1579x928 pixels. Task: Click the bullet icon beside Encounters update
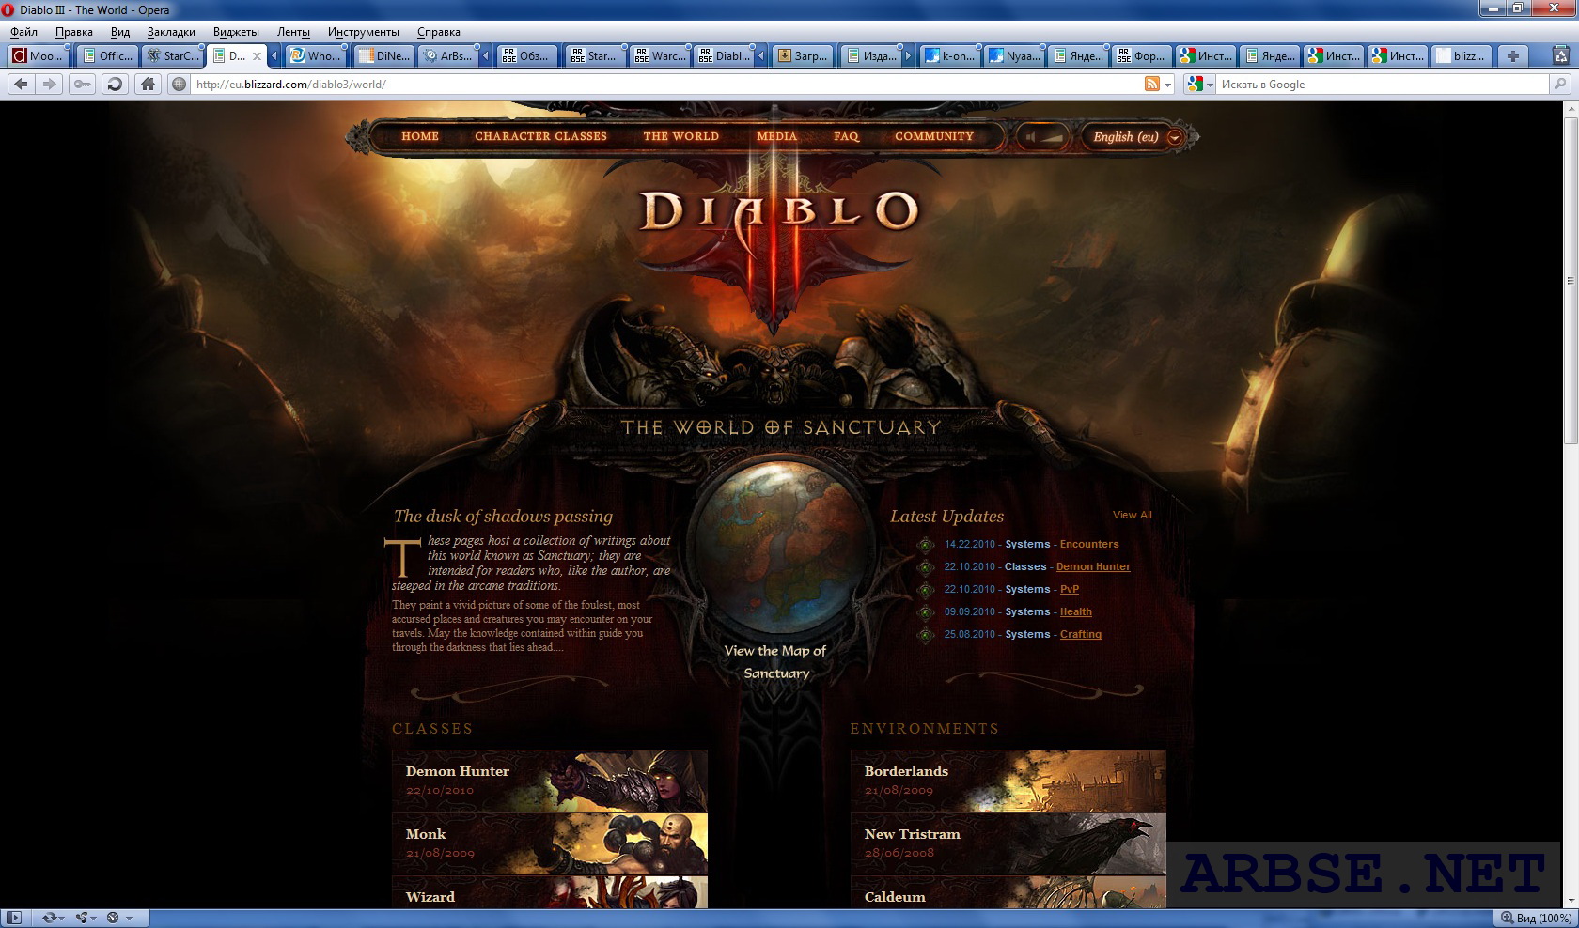tap(926, 545)
